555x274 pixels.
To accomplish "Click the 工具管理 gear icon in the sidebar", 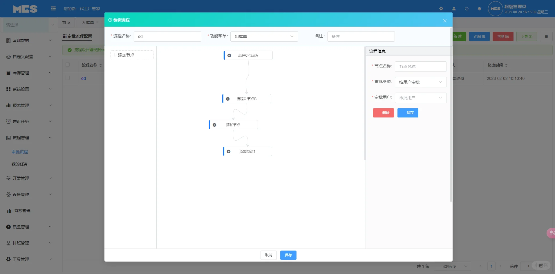I will [x=8, y=259].
